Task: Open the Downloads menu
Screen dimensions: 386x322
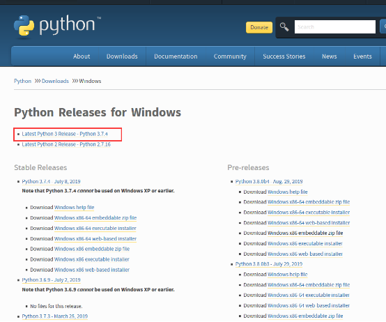Action: 122,56
